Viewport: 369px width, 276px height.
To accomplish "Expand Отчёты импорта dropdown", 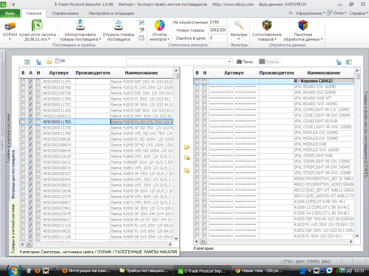I will (x=169, y=39).
